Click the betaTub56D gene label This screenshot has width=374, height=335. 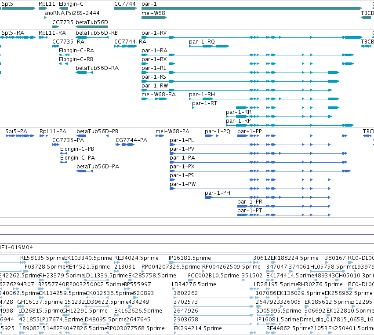[x=92, y=22]
